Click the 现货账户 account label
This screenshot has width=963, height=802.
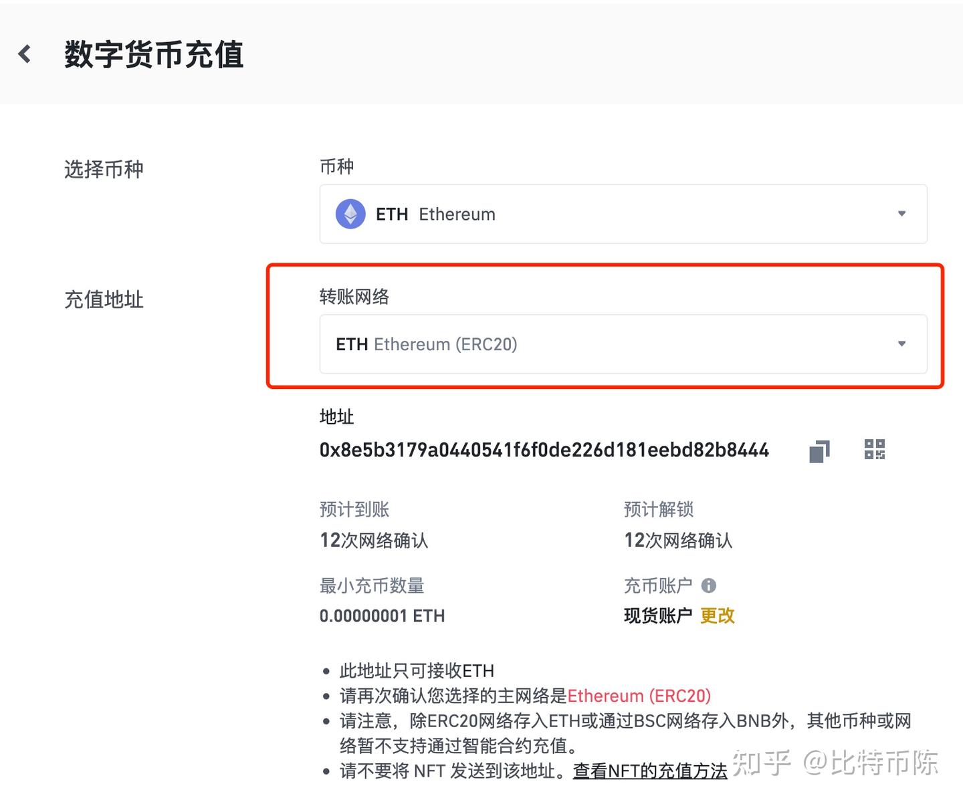coord(658,616)
